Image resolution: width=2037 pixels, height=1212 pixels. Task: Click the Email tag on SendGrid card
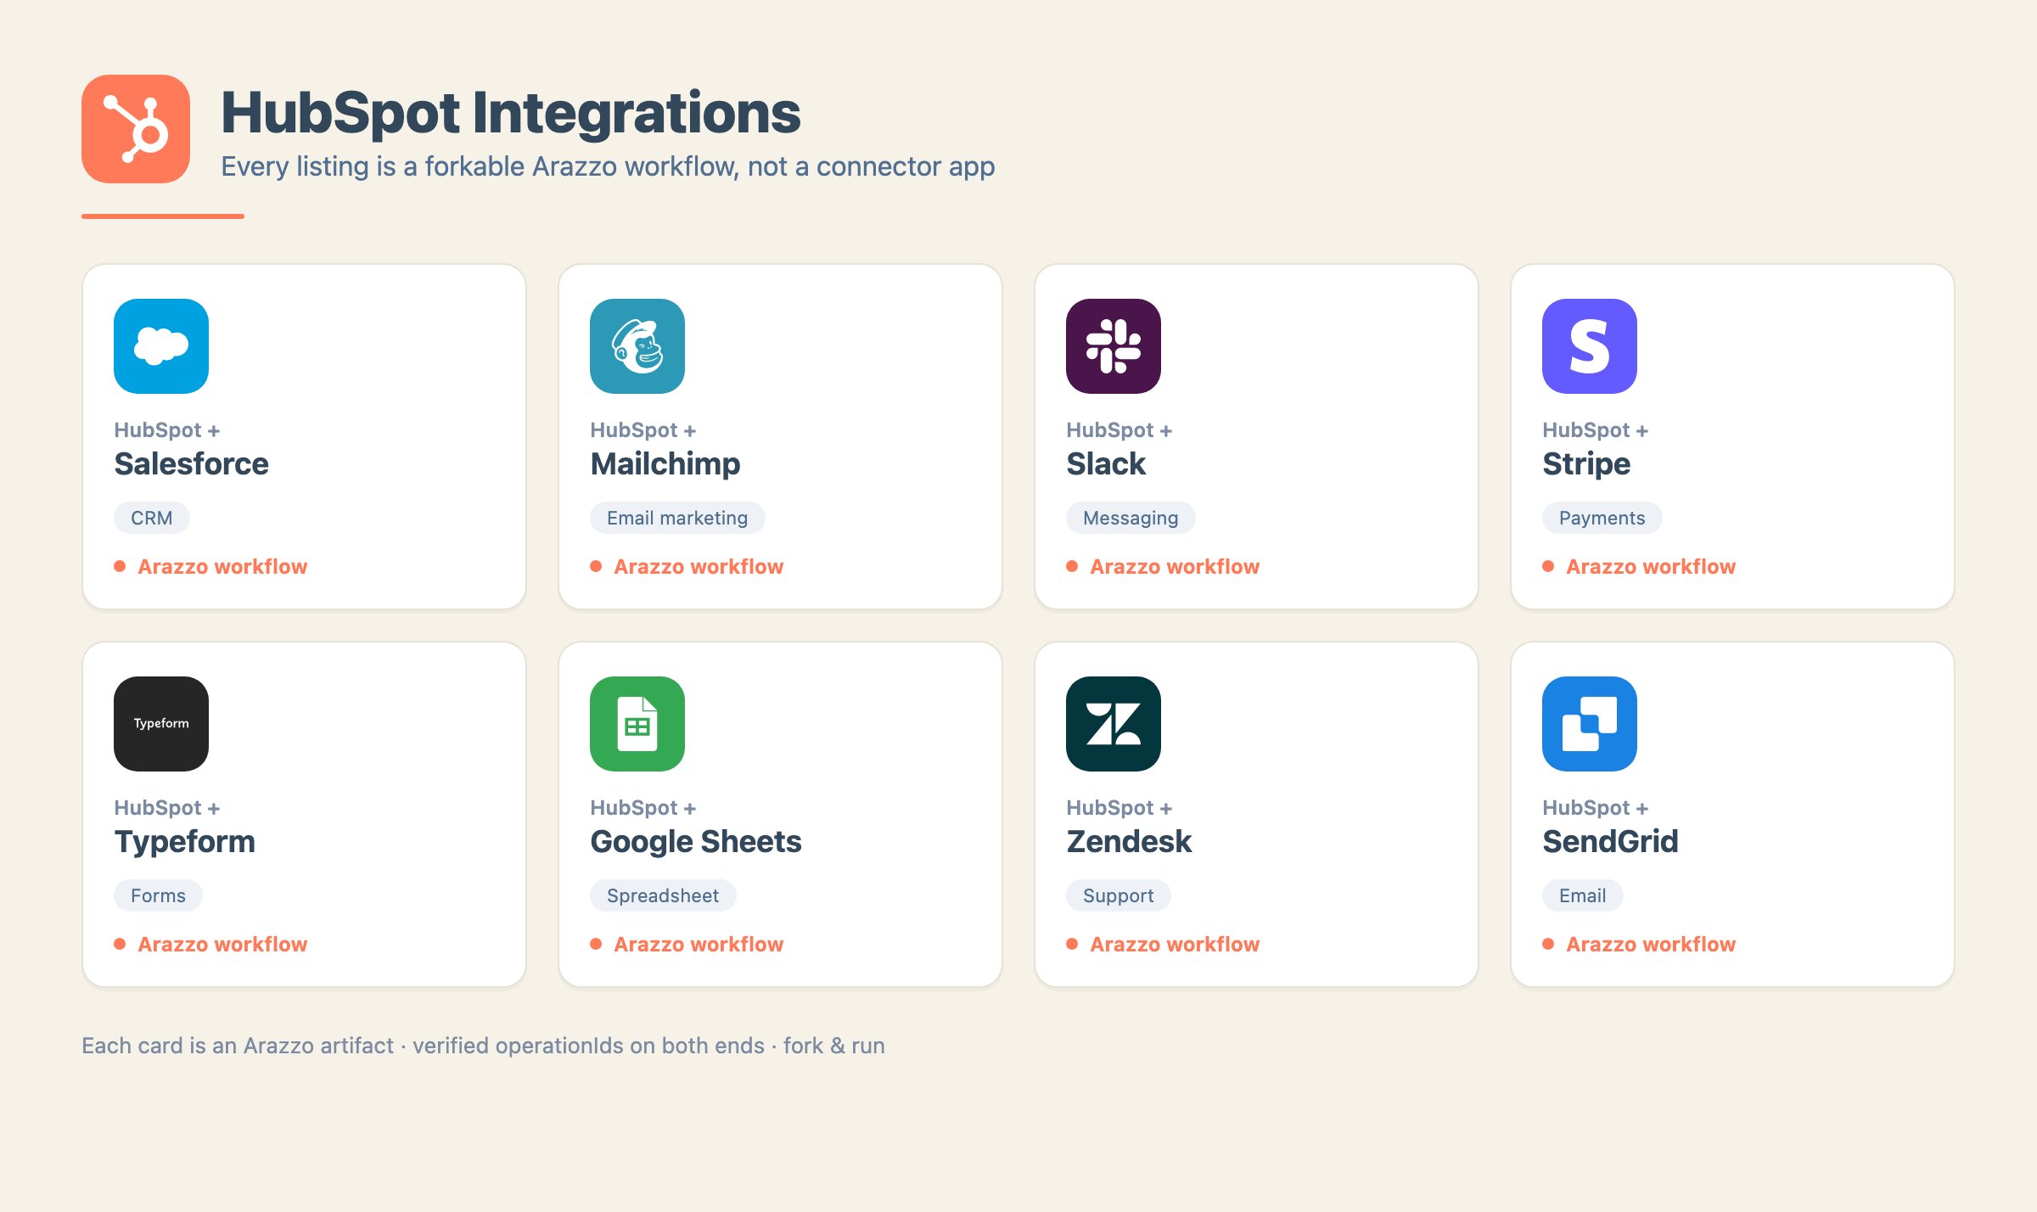(1583, 895)
